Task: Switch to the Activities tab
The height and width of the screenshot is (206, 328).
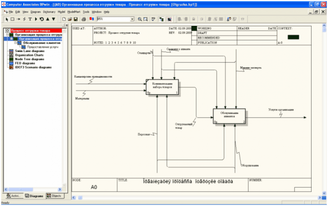Action: pyautogui.click(x=14, y=196)
